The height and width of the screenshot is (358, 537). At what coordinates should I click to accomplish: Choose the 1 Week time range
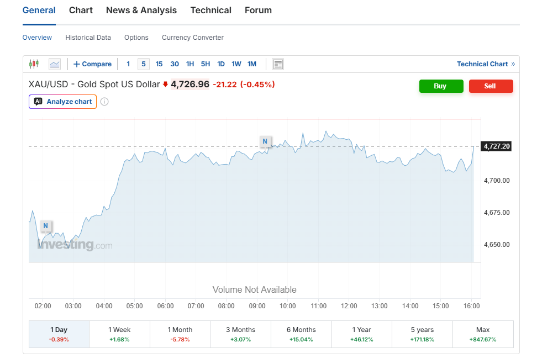(119, 334)
